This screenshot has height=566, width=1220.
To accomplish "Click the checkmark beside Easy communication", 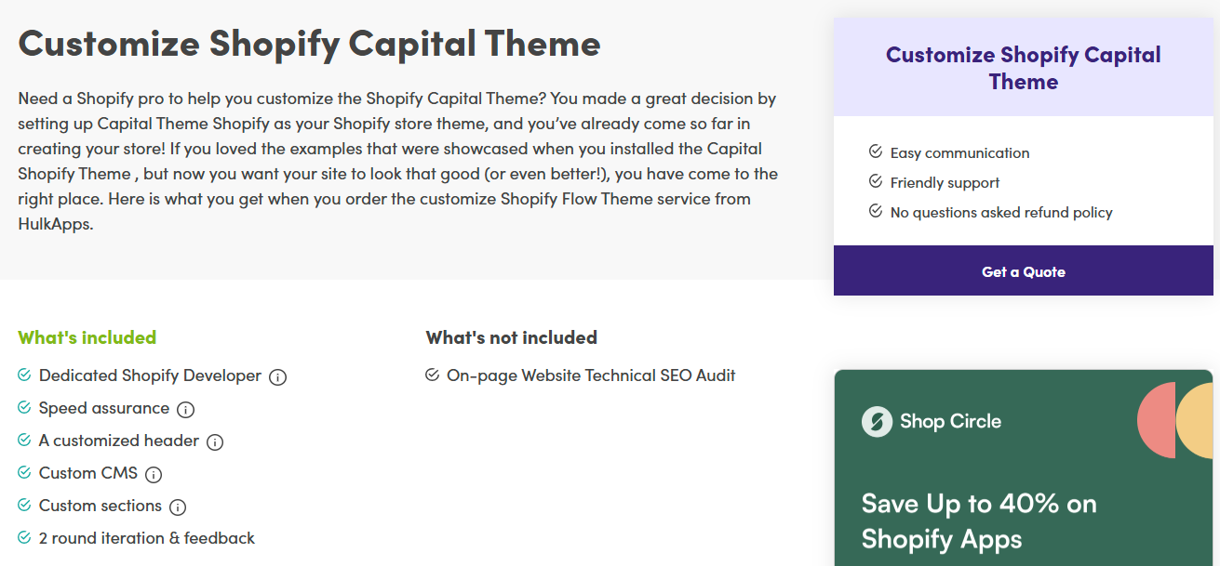I will [874, 152].
